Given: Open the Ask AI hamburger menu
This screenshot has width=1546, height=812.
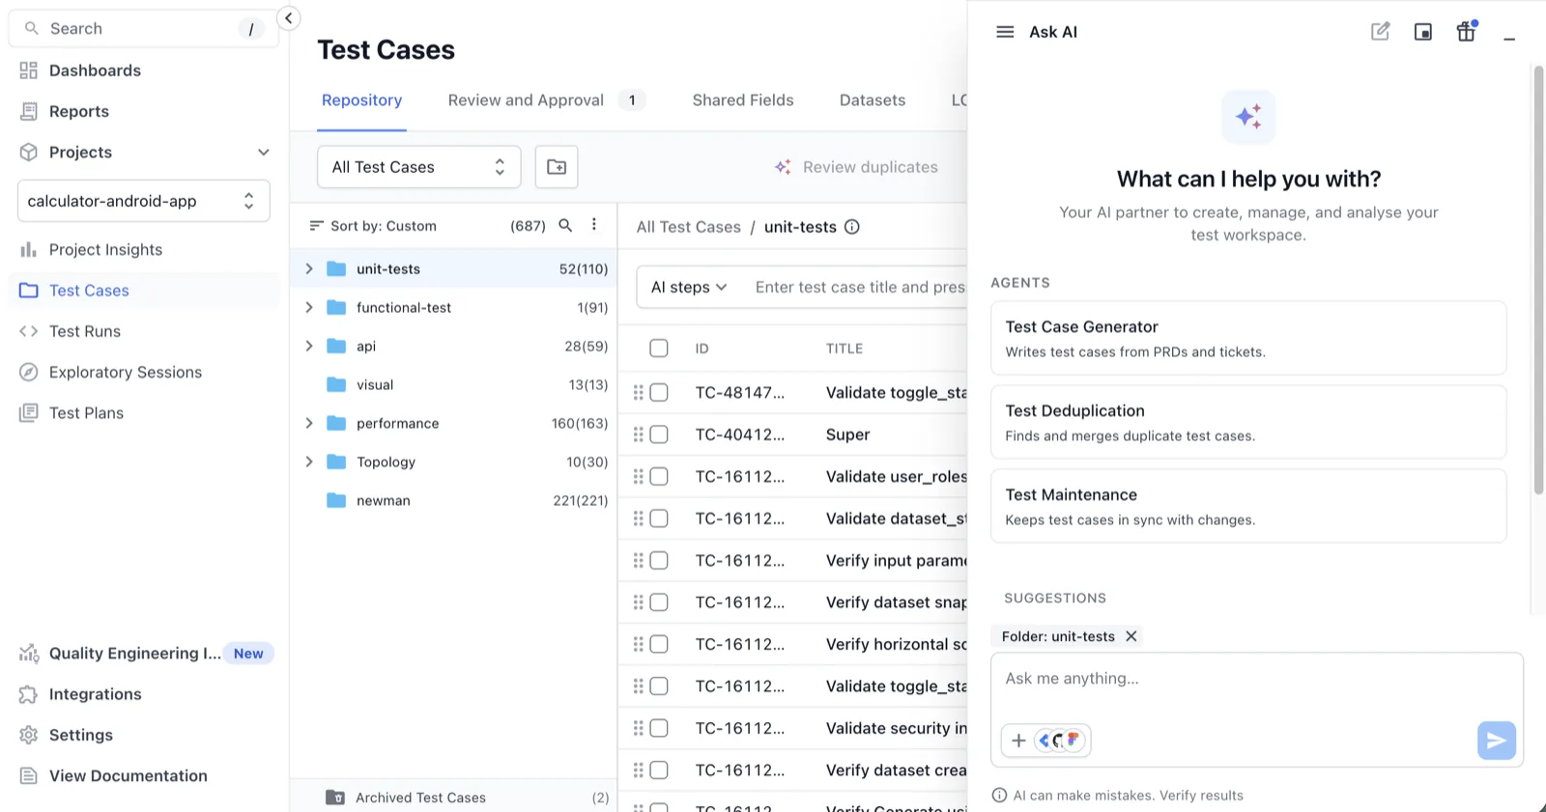Looking at the screenshot, I should pyautogui.click(x=1005, y=32).
